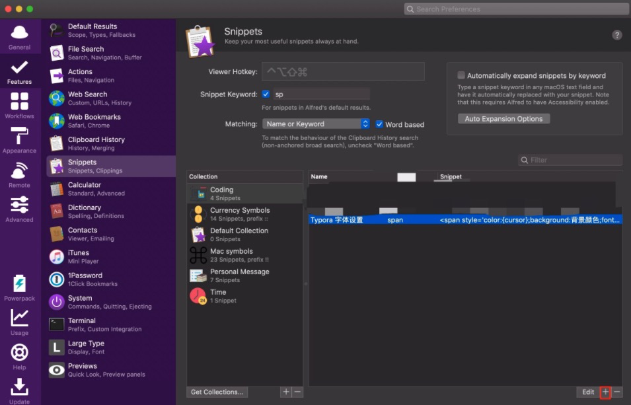Click the Snippets feature icon
Image resolution: width=631 pixels, height=405 pixels.
point(56,166)
